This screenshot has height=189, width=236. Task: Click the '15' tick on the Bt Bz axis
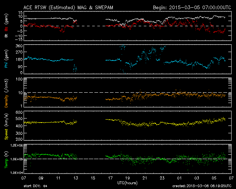pos(21,13)
